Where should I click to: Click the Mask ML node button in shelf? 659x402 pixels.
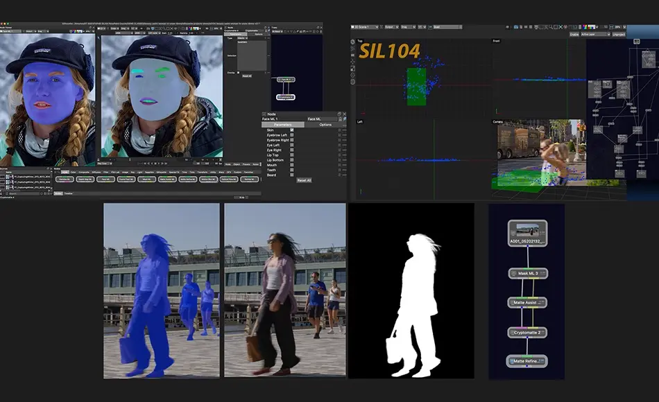pos(146,180)
